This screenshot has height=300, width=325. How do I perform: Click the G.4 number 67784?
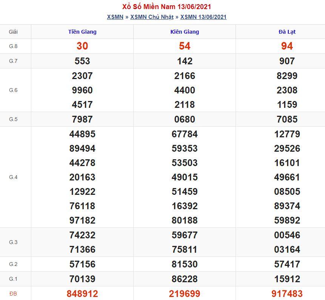pyautogui.click(x=185, y=134)
